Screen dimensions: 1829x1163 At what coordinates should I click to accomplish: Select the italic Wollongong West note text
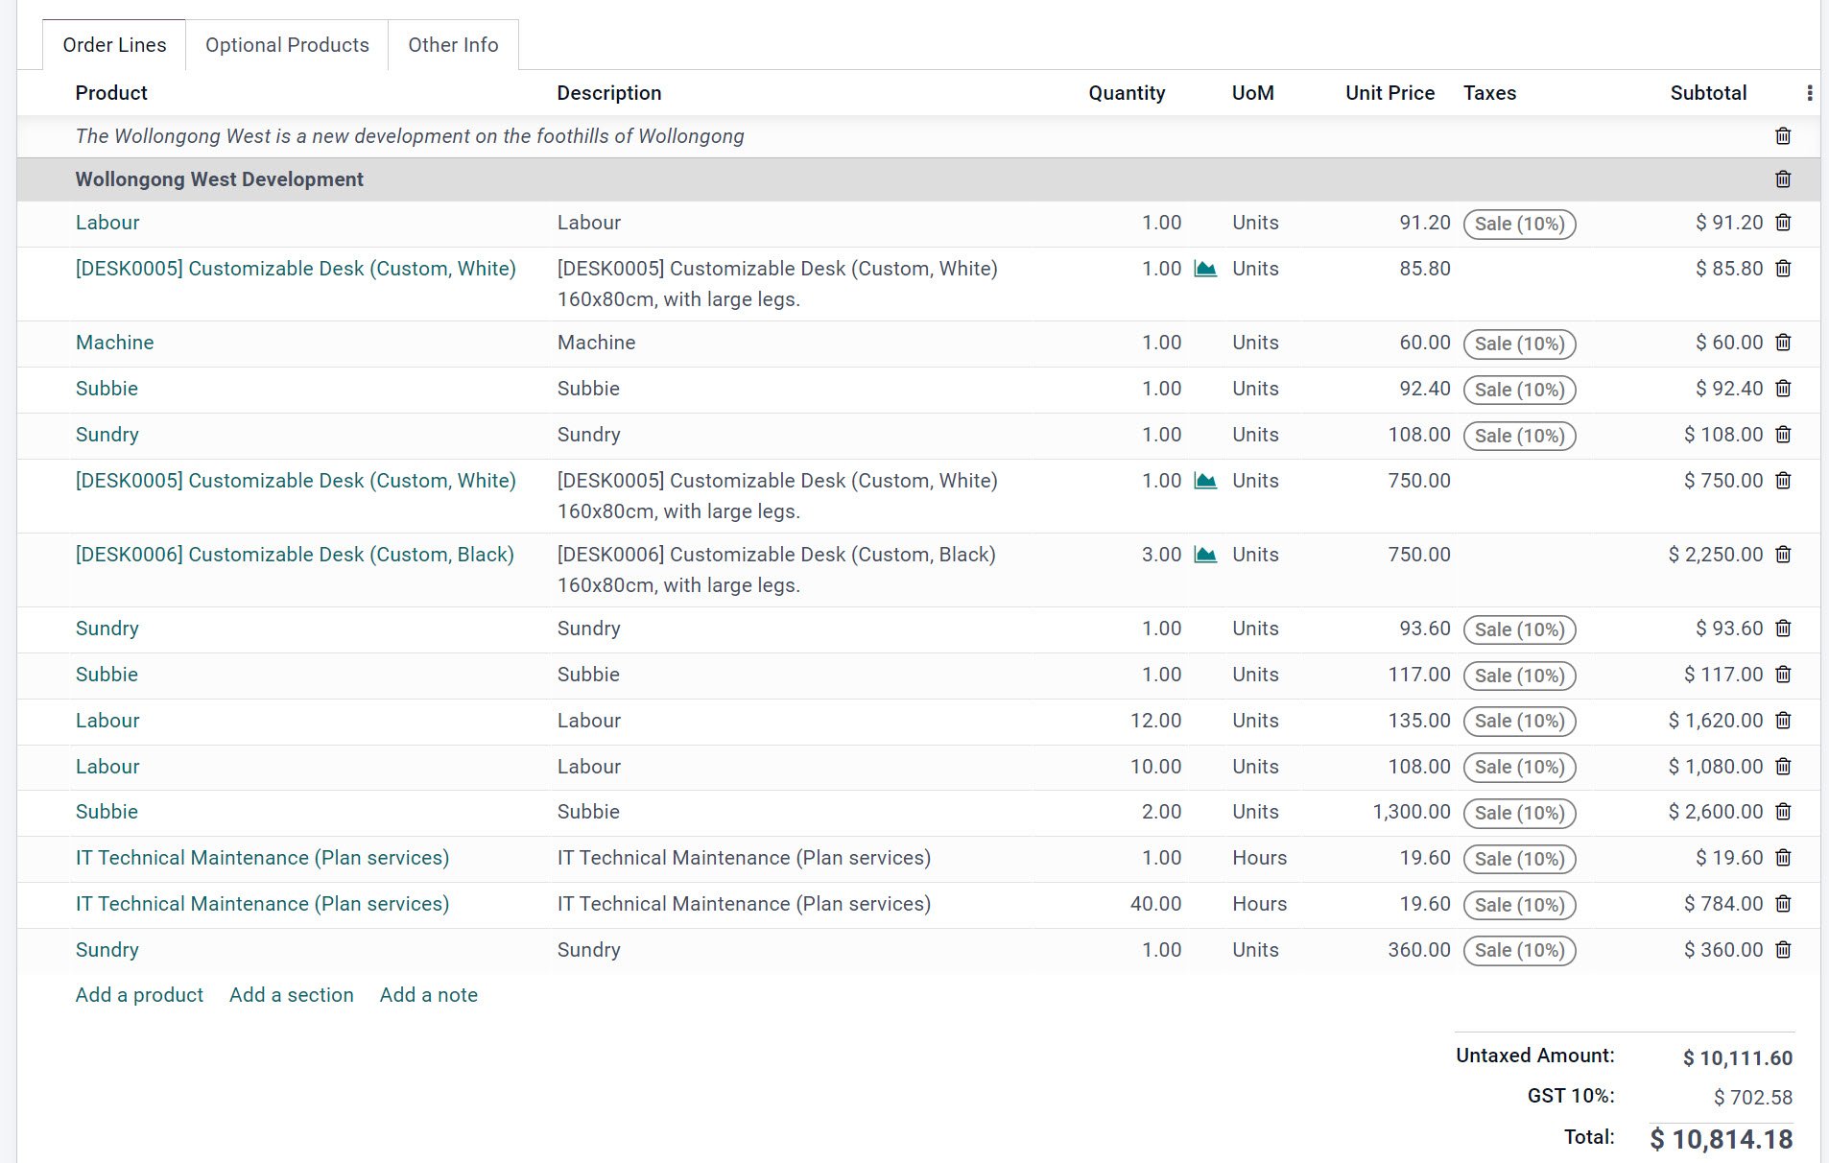click(410, 136)
